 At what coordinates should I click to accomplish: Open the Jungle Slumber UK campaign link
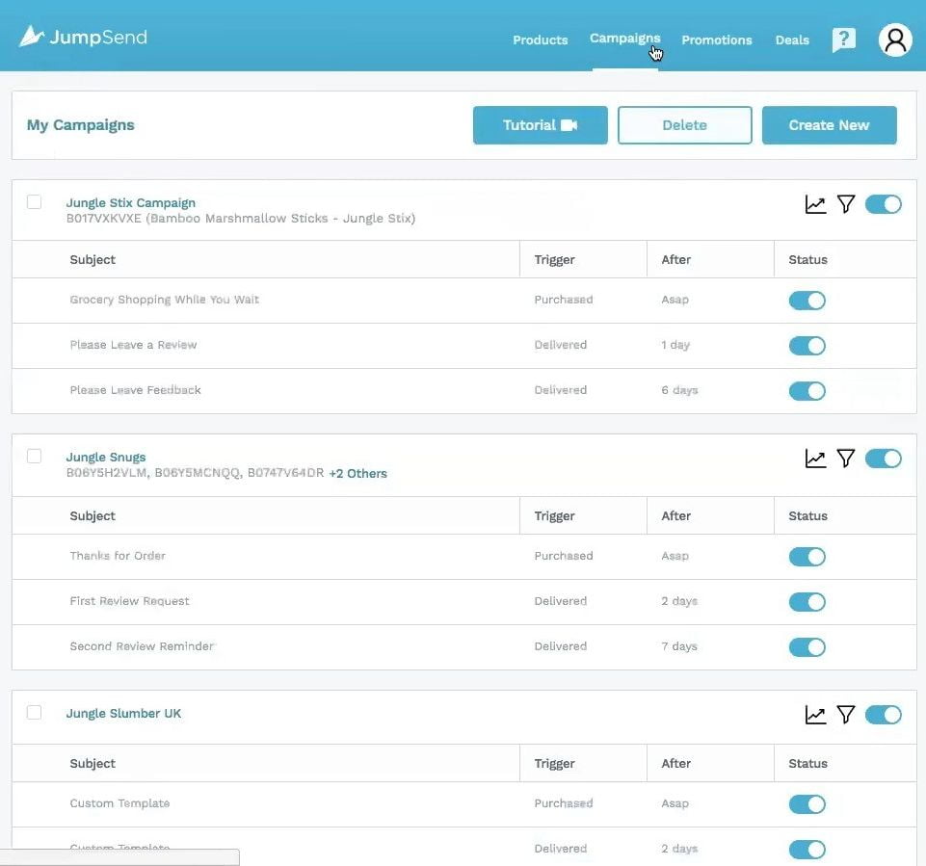click(123, 713)
